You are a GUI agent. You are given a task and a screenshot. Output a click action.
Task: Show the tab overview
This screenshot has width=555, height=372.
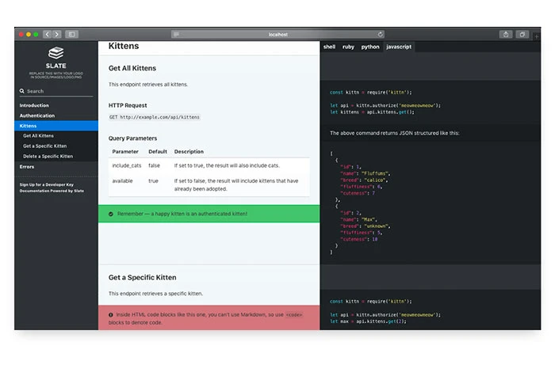pos(523,34)
